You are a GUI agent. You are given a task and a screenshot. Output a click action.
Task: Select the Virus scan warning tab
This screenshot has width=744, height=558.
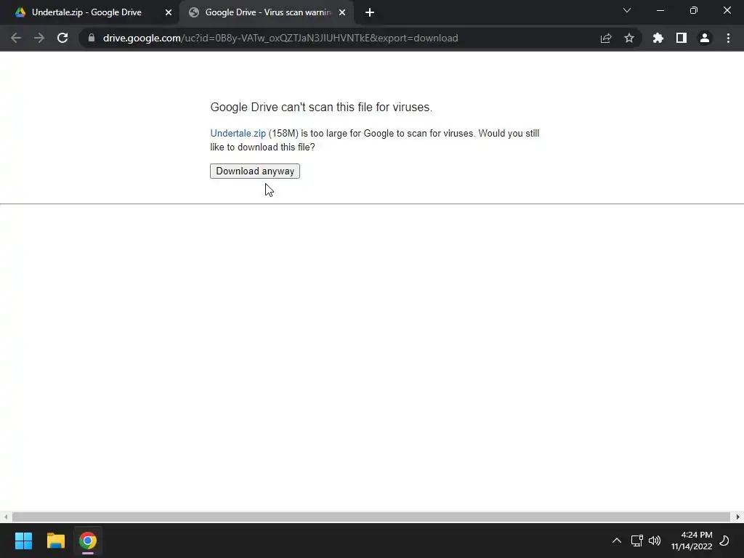tap(267, 12)
